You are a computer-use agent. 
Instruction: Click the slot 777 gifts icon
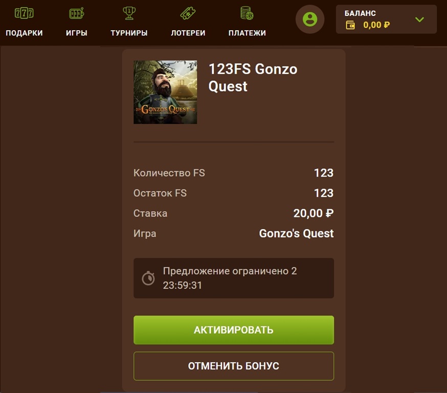coord(24,13)
